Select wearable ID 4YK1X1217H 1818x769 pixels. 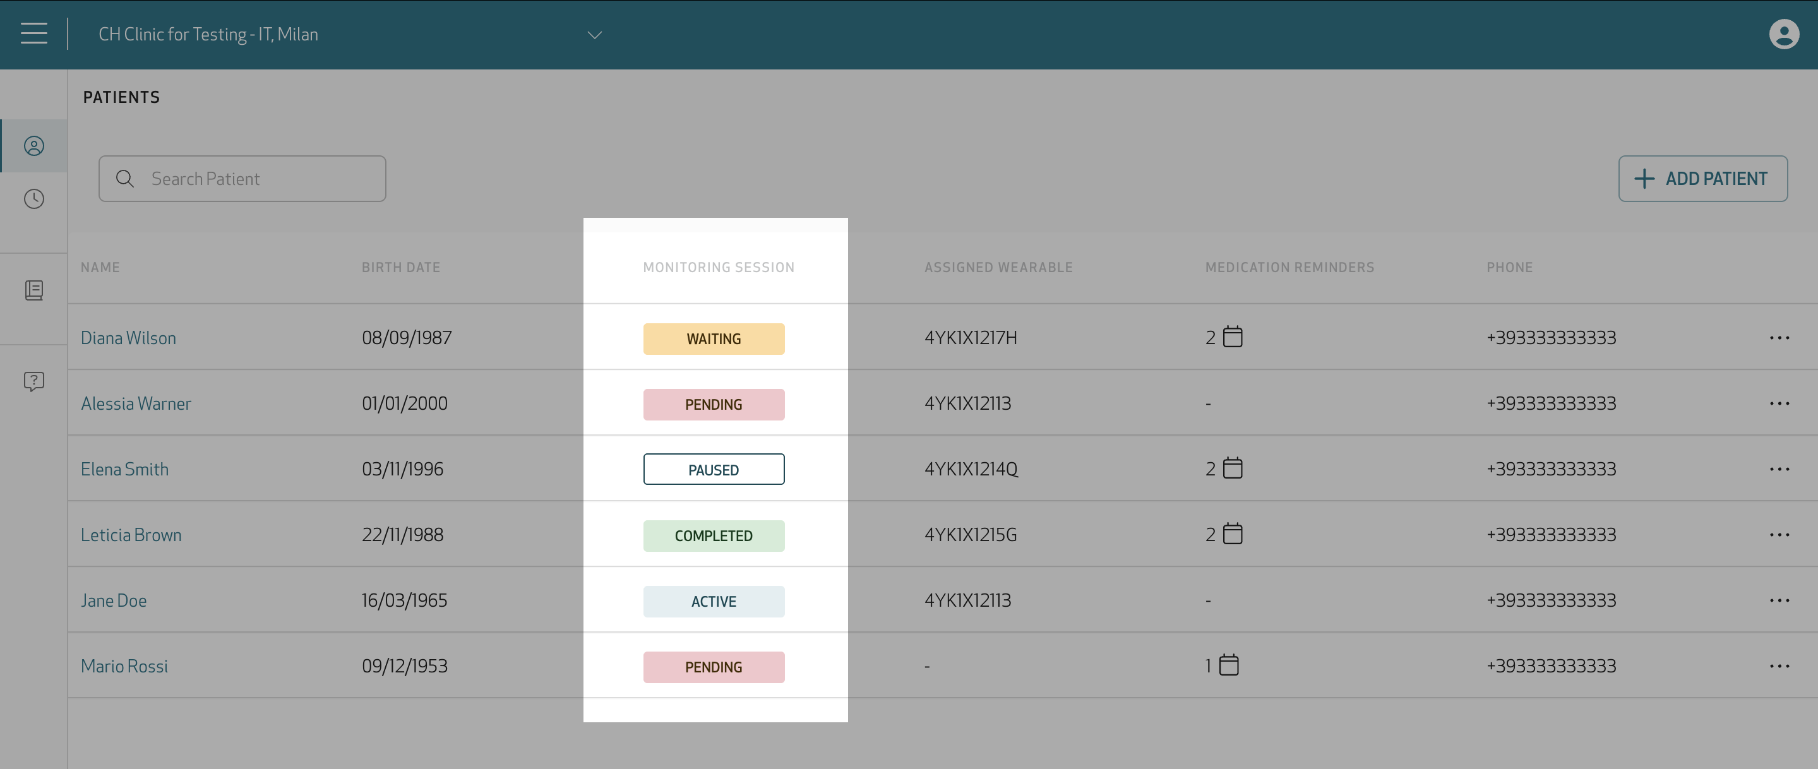pyautogui.click(x=971, y=337)
